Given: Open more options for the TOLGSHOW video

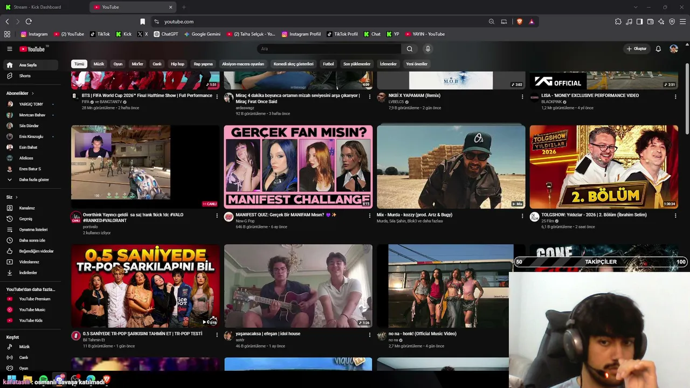Looking at the screenshot, I should pyautogui.click(x=675, y=216).
